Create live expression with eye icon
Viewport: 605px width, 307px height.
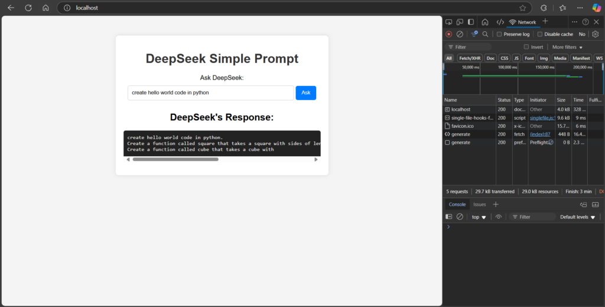(x=499, y=217)
